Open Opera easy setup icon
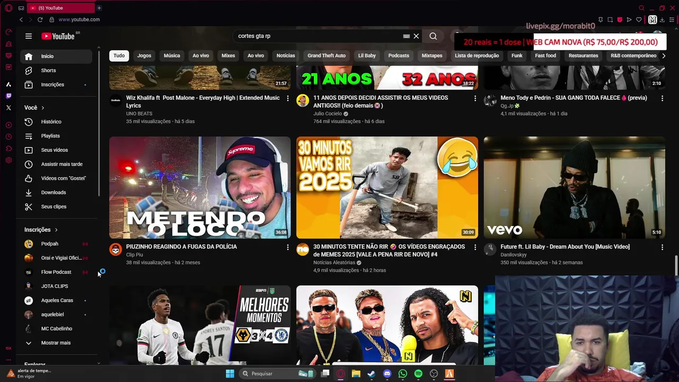 coord(672,20)
